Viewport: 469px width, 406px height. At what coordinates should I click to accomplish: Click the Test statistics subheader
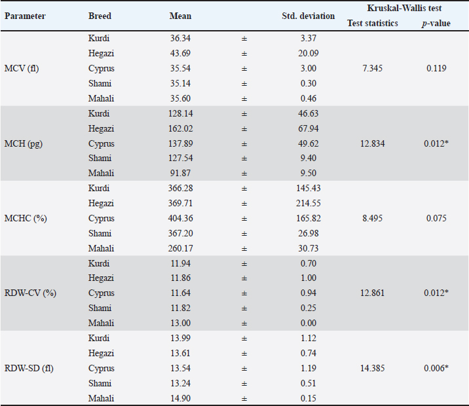tap(373, 24)
